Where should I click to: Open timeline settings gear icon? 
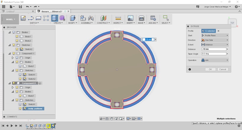(239, 126)
